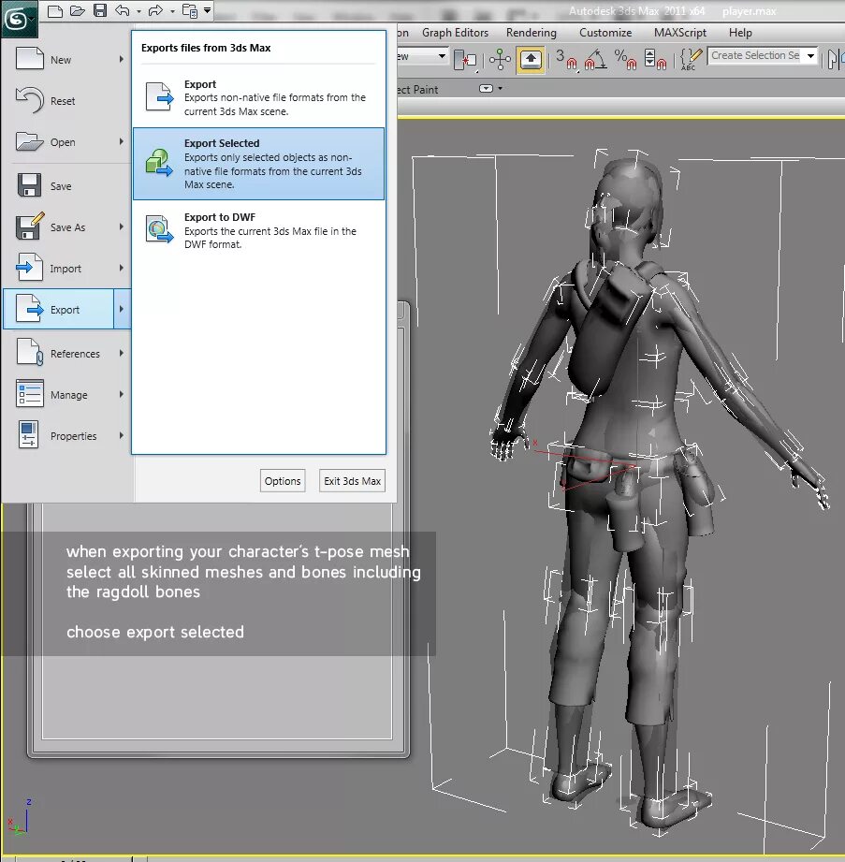Screen dimensions: 845x862
Task: Click the Properties icon in application menu
Action: coord(29,435)
